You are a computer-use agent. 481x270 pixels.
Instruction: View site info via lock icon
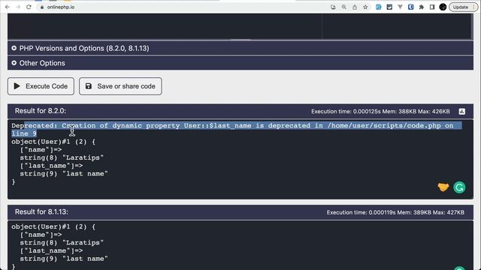(x=42, y=7)
